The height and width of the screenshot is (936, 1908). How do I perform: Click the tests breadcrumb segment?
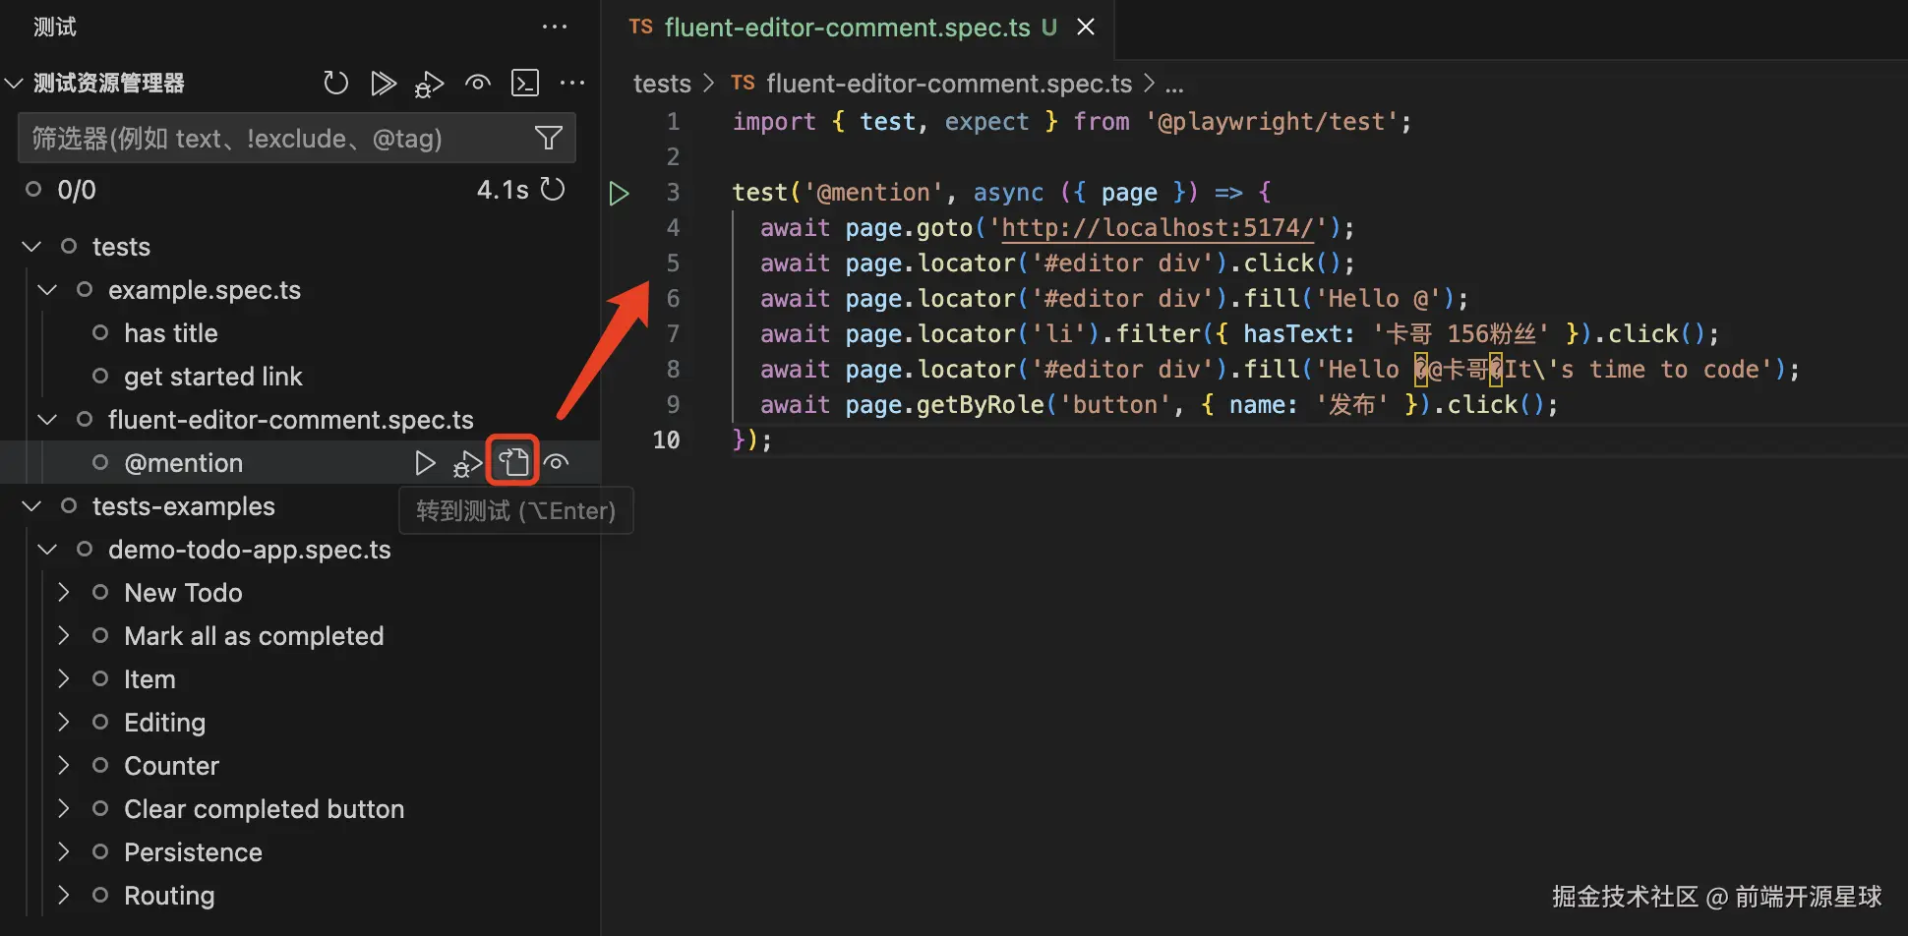coord(662,84)
